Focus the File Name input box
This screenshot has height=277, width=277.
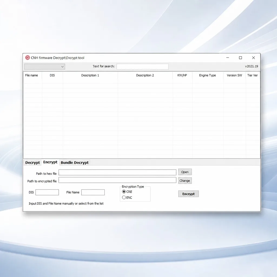[x=93, y=192]
